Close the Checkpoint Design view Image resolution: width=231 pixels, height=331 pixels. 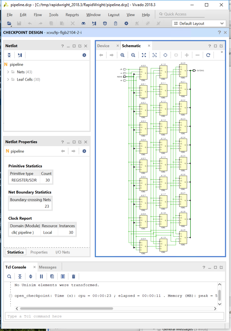(225, 32)
